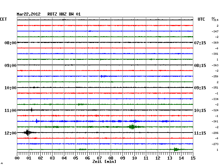Click the DC offset value -363
Viewport: 220px width, 167px height.
(215, 65)
